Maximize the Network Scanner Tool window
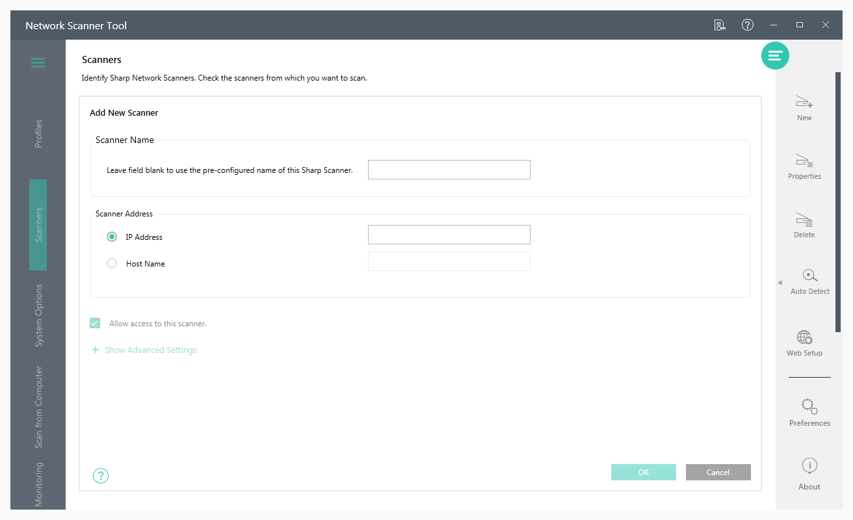The height and width of the screenshot is (520, 853). pyautogui.click(x=800, y=25)
